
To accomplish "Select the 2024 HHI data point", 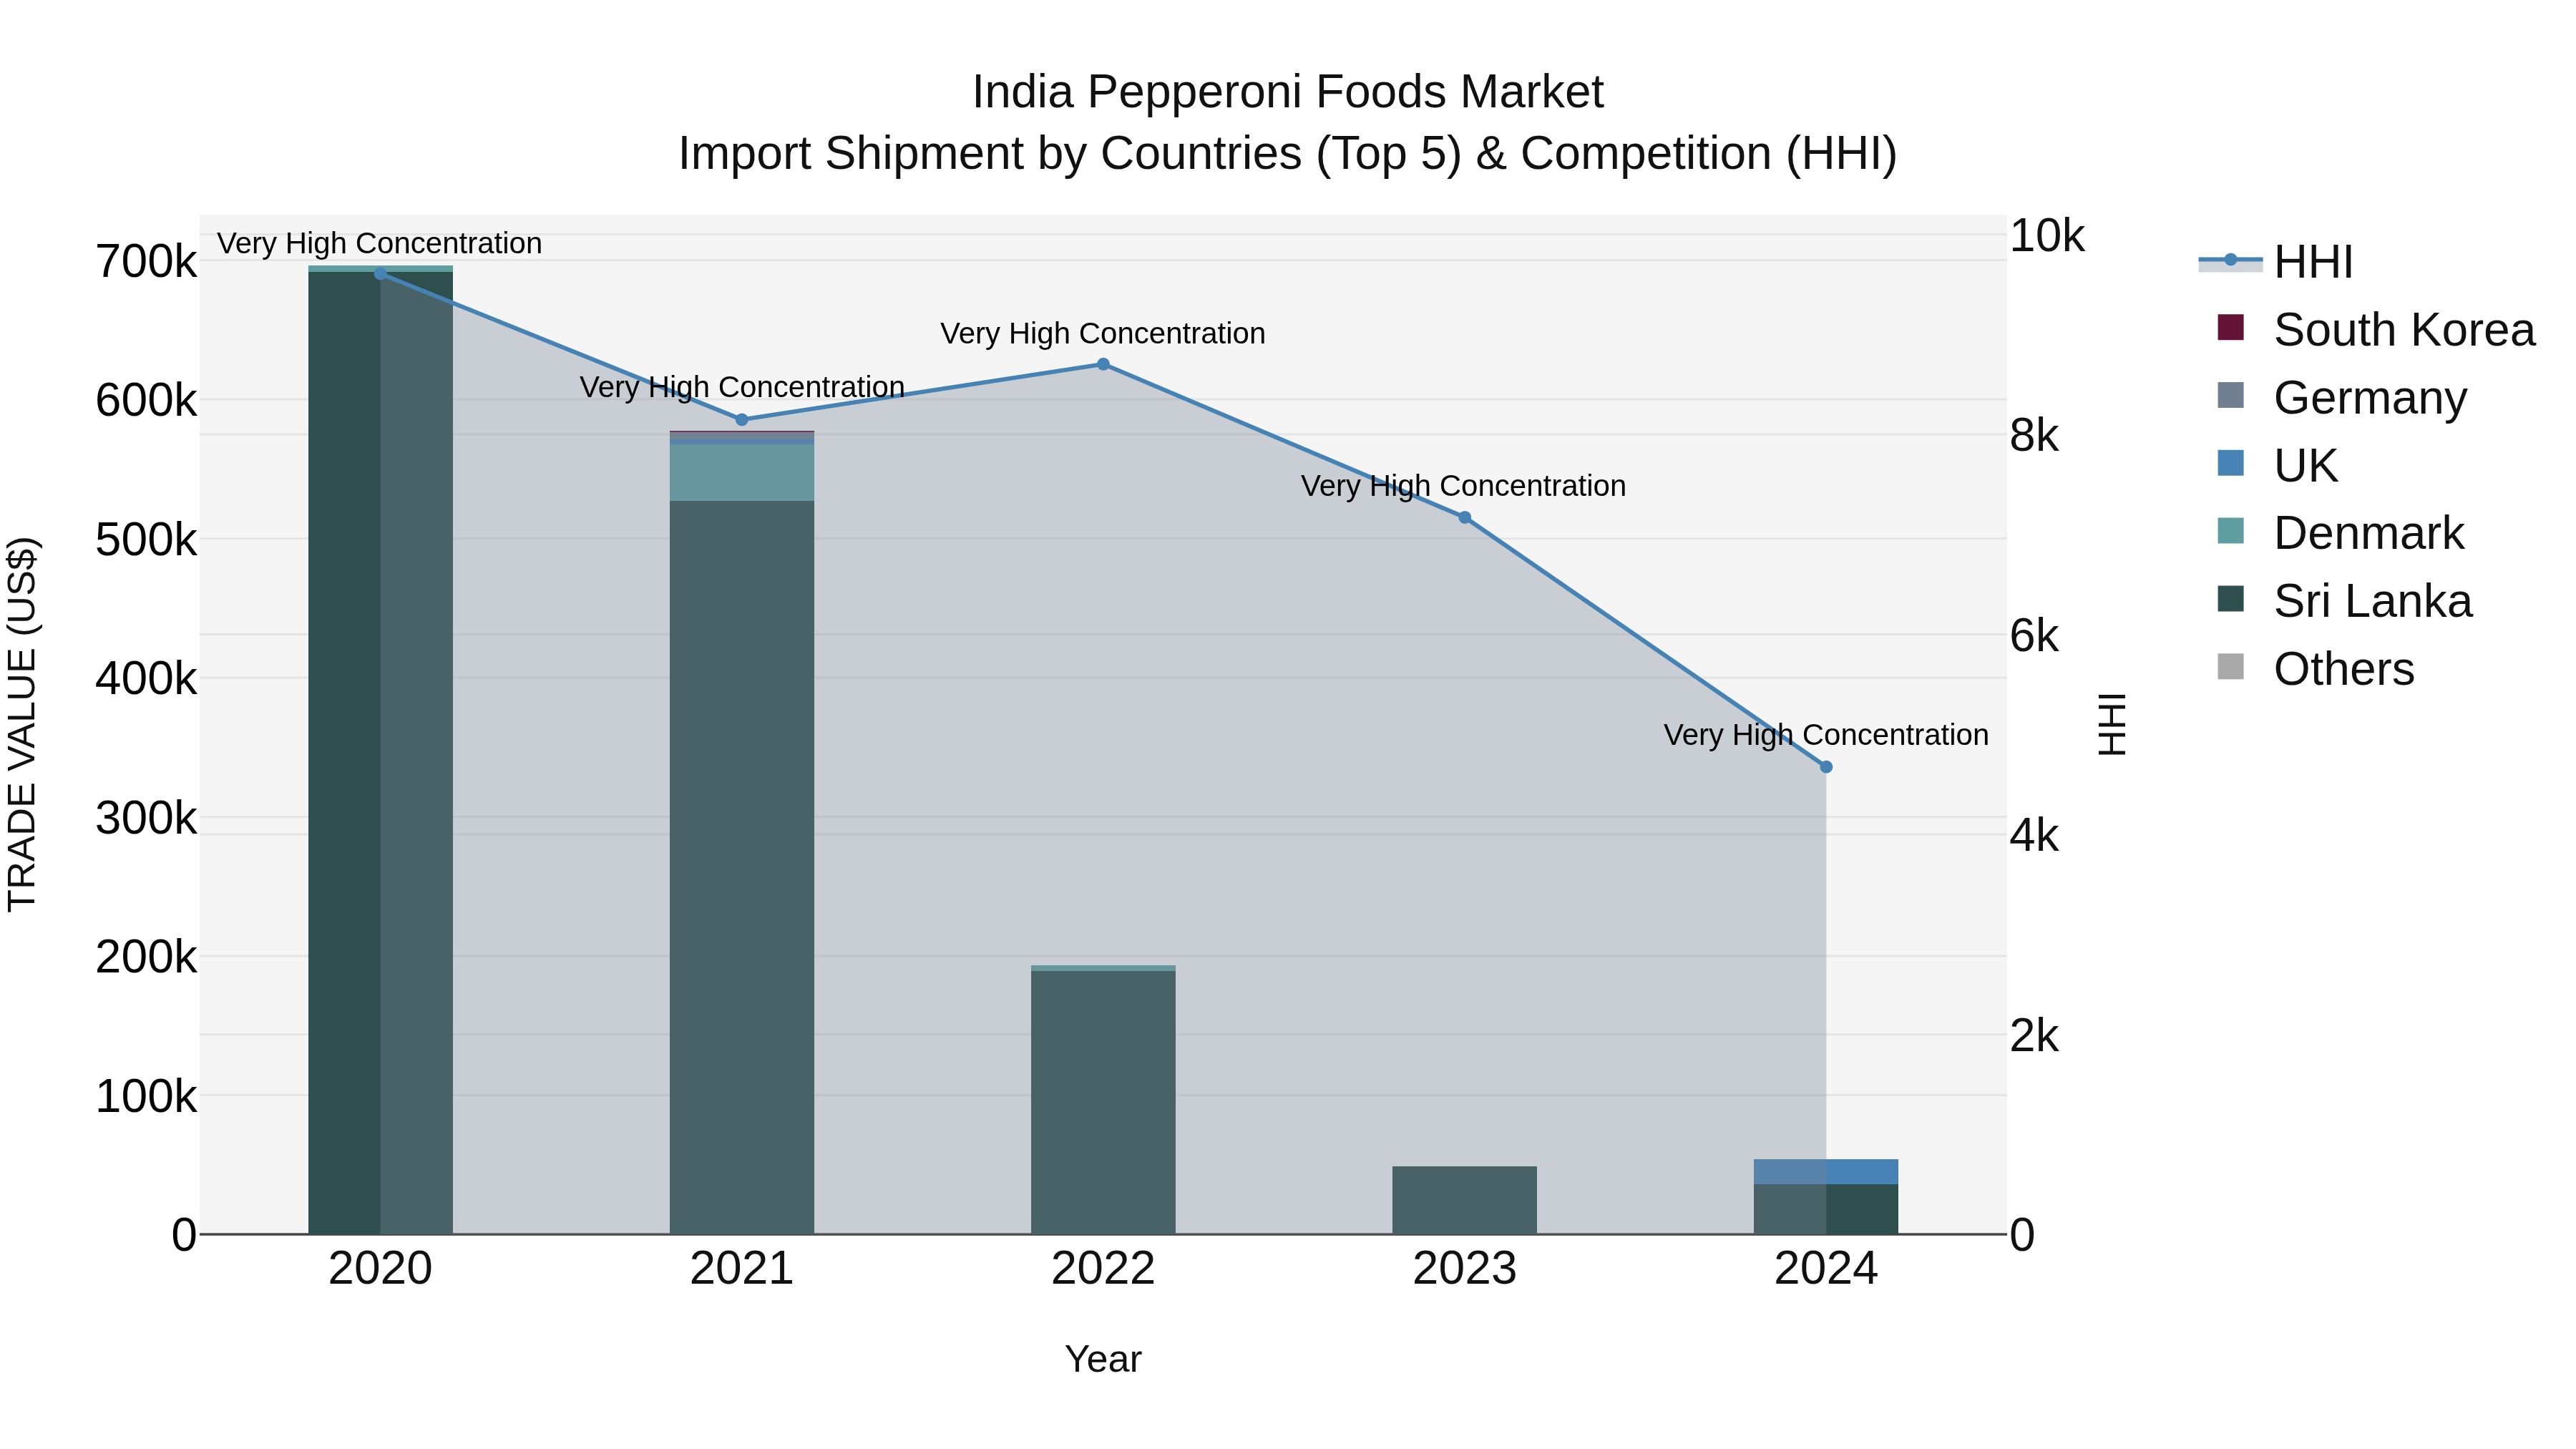I will click(x=1826, y=767).
